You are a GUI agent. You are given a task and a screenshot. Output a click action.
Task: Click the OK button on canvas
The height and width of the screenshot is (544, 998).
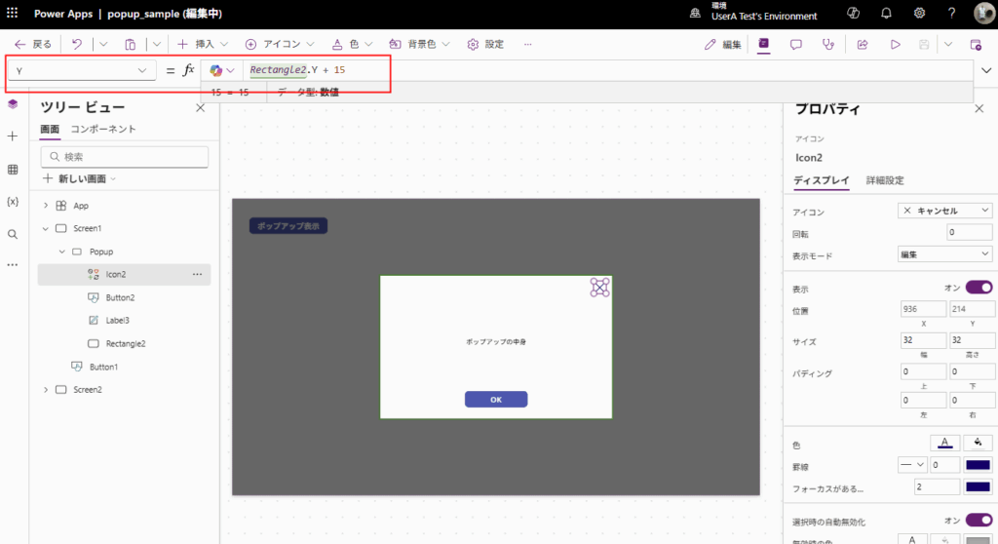pyautogui.click(x=496, y=400)
